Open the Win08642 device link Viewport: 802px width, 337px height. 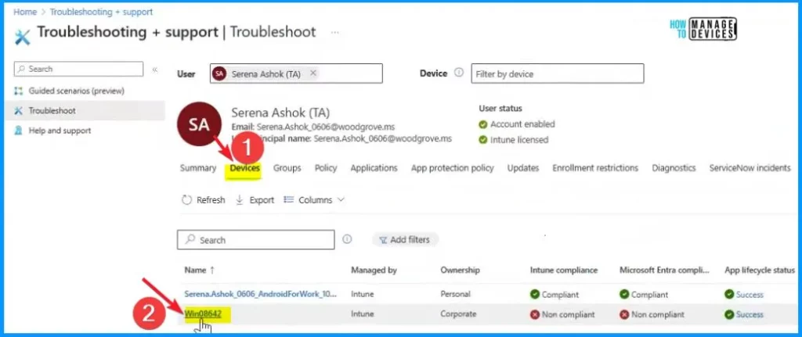tap(203, 314)
